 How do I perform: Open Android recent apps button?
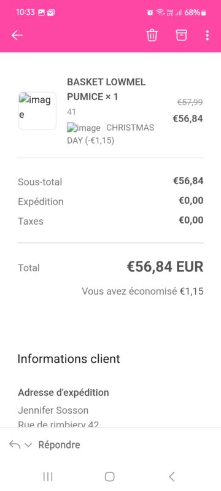(x=48, y=477)
